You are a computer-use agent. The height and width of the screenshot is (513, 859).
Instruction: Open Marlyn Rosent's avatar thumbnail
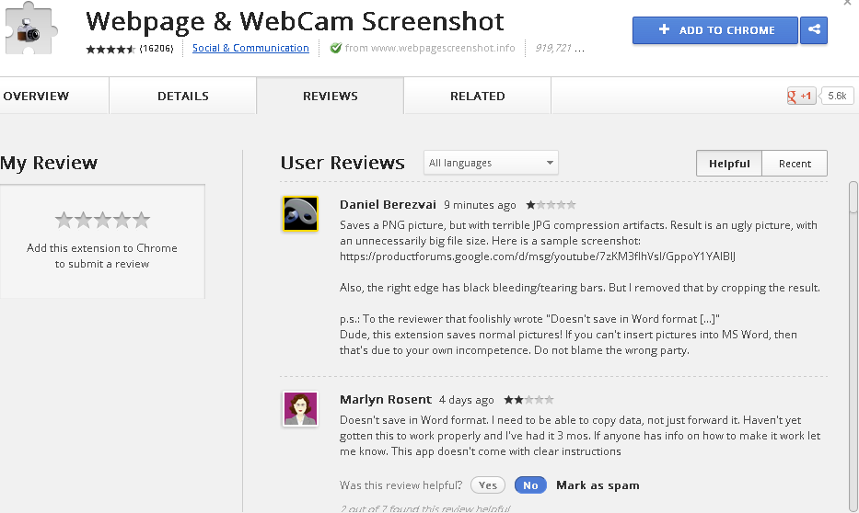(300, 408)
